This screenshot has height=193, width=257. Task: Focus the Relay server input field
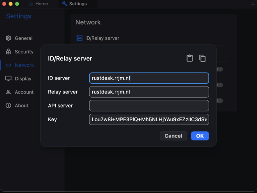pyautogui.click(x=149, y=92)
